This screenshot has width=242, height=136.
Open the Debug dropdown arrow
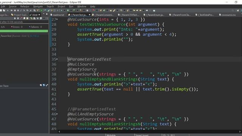tap(65, 10)
